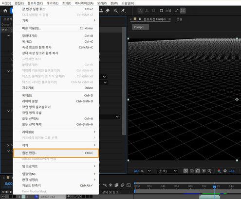The image size is (241, 199).
Task: Click the Home icon in toolbar
Action: (5, 11)
